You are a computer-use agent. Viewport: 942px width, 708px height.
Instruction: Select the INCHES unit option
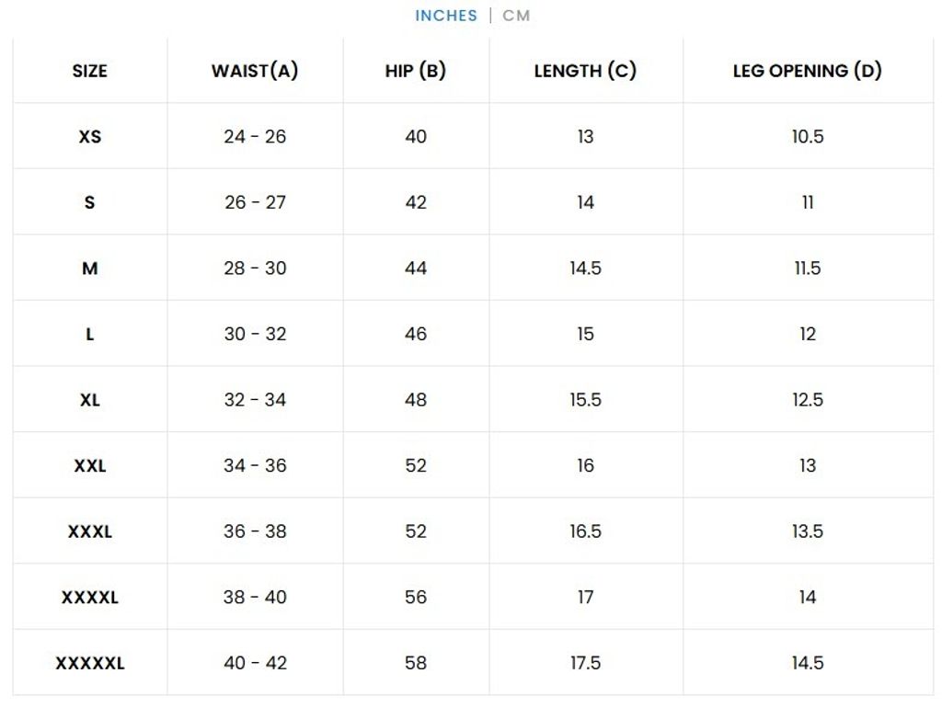[446, 16]
